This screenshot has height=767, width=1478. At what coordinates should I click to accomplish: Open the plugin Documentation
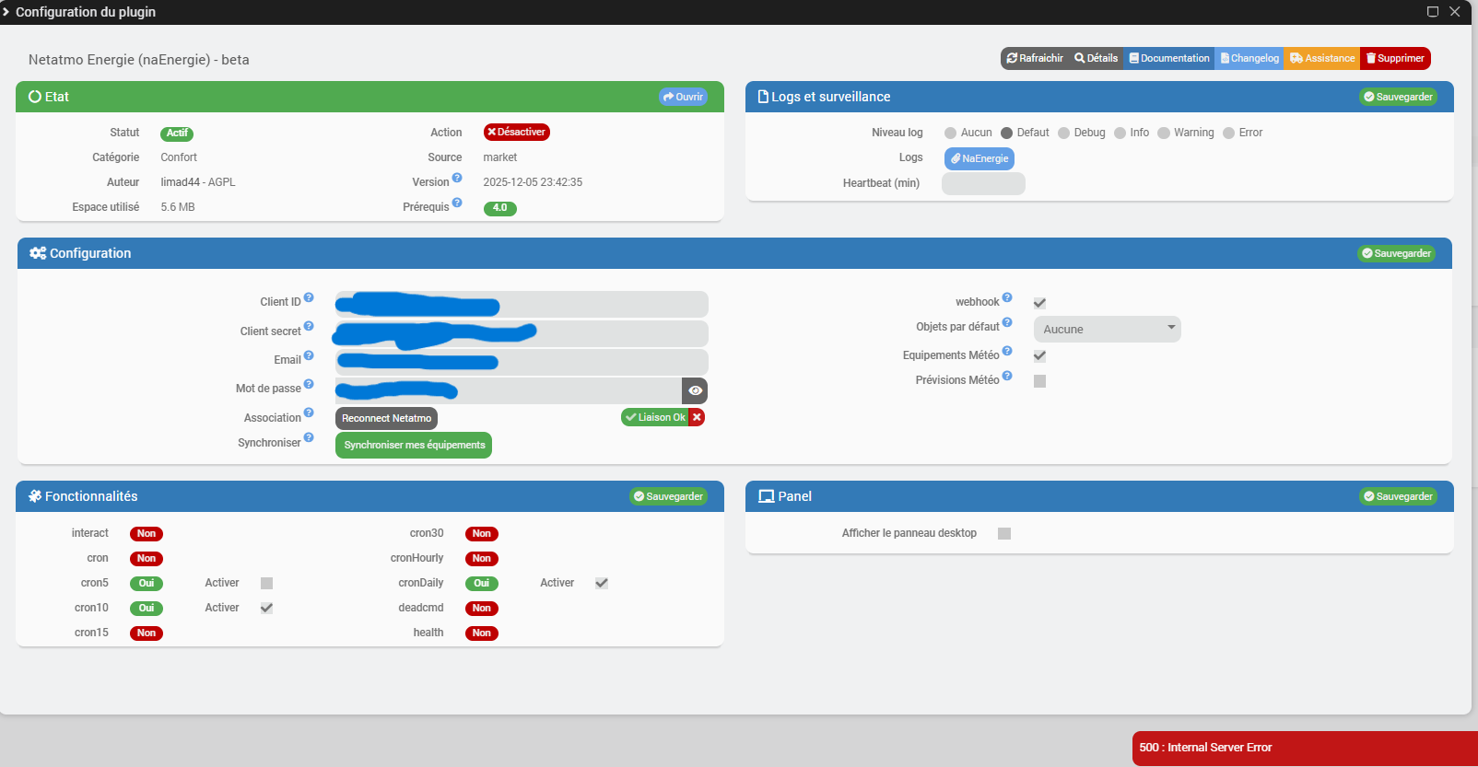click(1169, 58)
